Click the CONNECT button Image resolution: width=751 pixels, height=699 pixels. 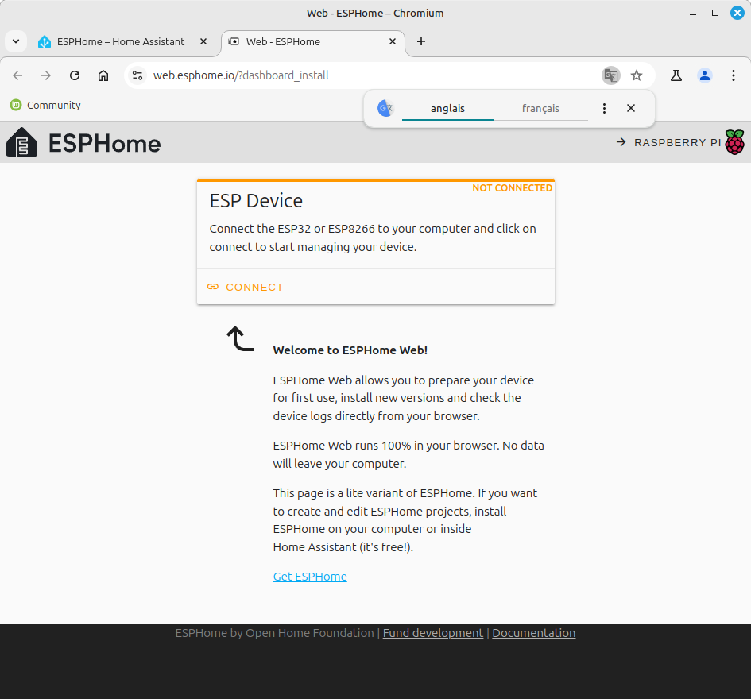point(245,287)
